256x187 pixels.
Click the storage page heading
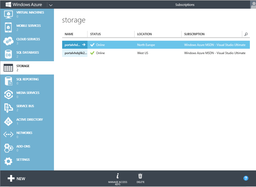tap(74, 20)
